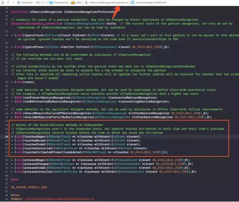
Task: Go forward with the right chevron
Action: pos(13,3)
